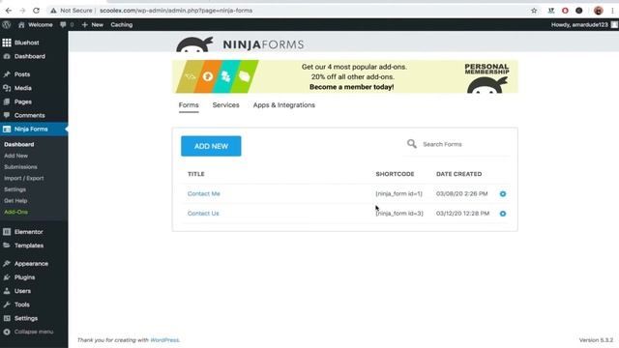Open Users in the sidebar
This screenshot has width=619, height=348.
pos(34,291)
